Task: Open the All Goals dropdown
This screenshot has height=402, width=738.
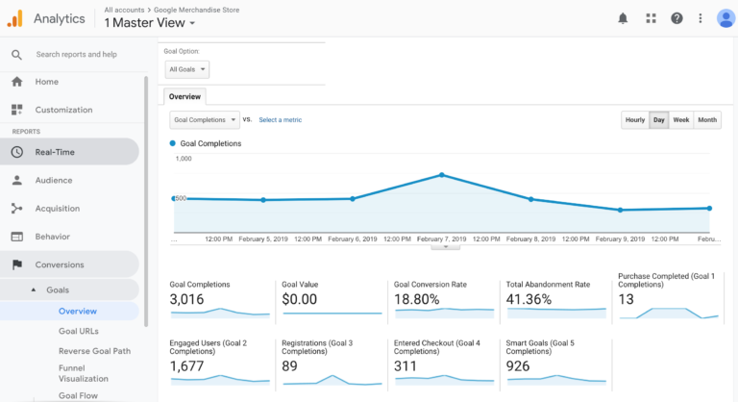Action: click(187, 69)
